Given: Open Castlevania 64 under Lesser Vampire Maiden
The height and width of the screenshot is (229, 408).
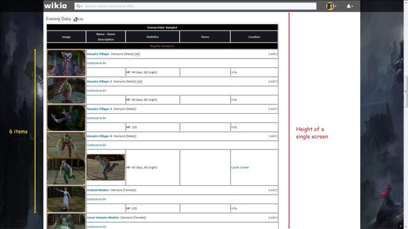Looking at the screenshot, I should [96, 226].
